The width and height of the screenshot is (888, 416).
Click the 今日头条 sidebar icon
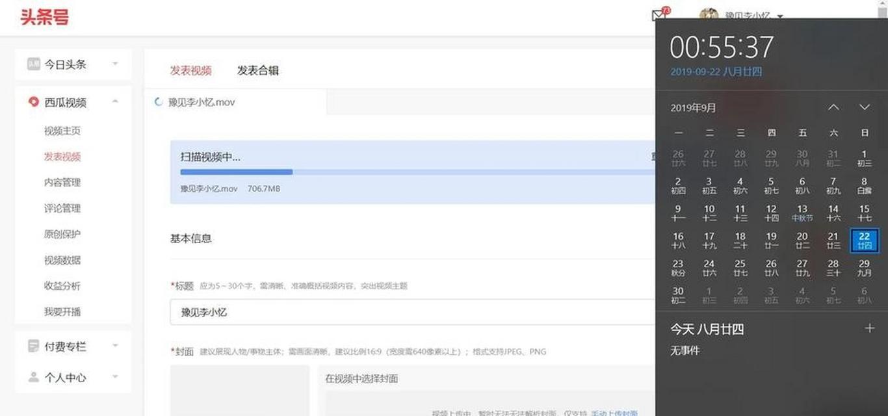(x=33, y=64)
